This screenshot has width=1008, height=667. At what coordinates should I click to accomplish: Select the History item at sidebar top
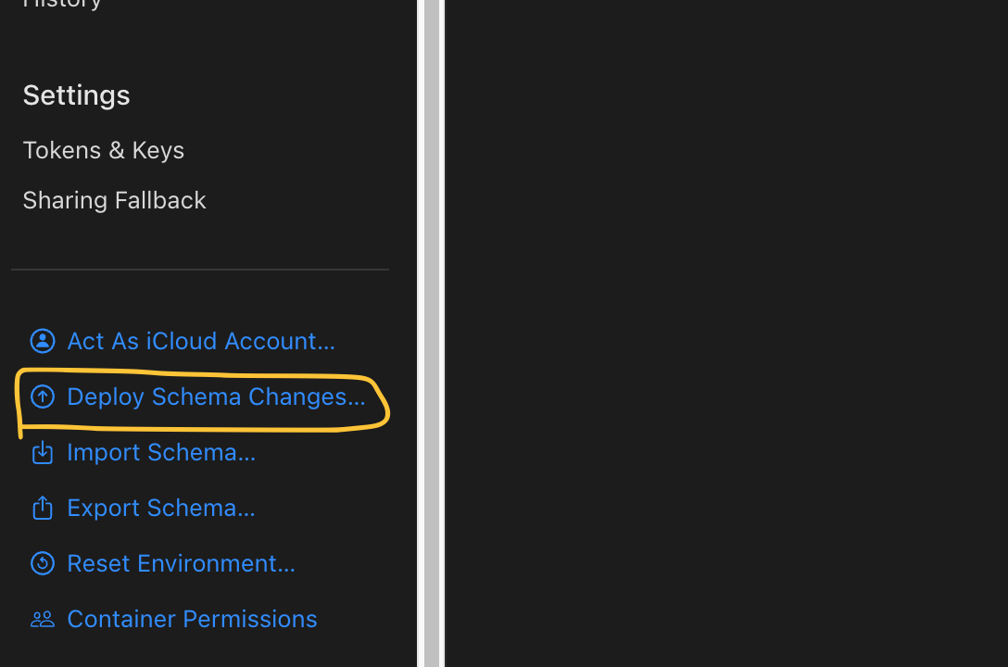(x=62, y=4)
